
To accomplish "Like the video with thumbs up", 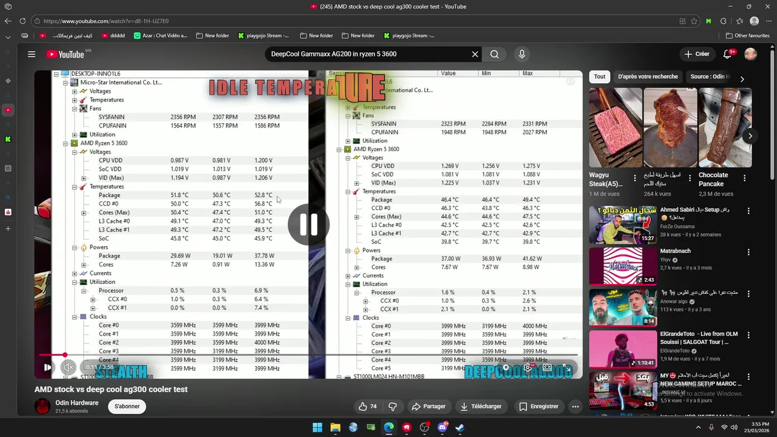I will (x=368, y=407).
